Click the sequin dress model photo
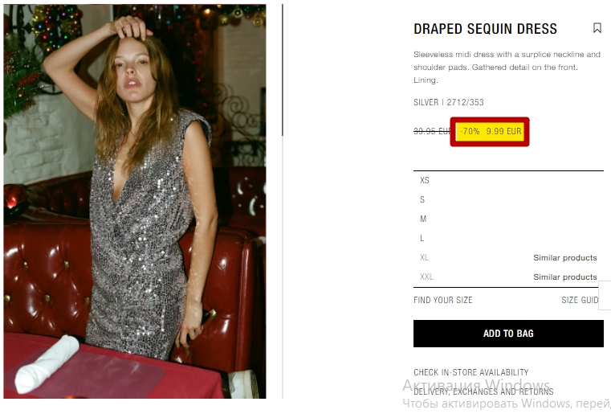The image size is (611, 414). [135, 201]
